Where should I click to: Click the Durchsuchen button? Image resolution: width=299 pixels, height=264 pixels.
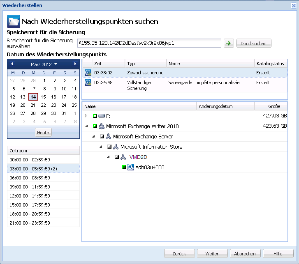point(254,44)
